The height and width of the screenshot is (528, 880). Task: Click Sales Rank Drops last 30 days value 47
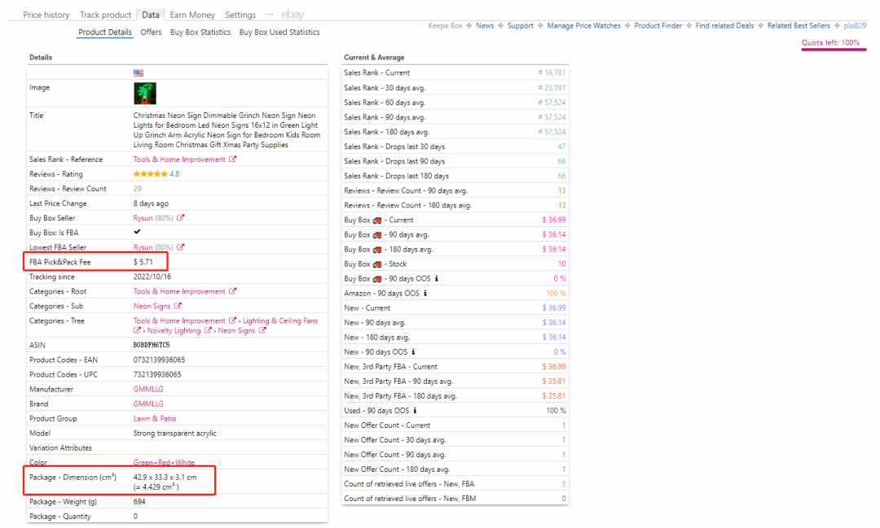[561, 146]
